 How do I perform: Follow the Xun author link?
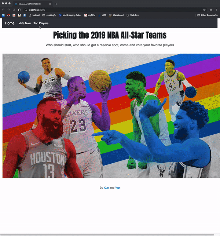[106, 188]
